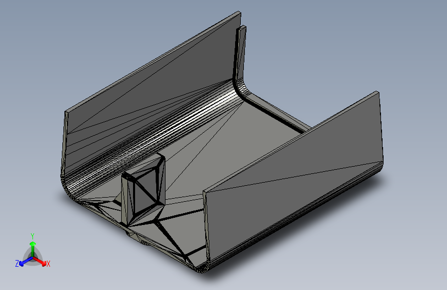Click the blue Z axis arrow on triad
Screen dimensions: 447x290
tap(26, 261)
